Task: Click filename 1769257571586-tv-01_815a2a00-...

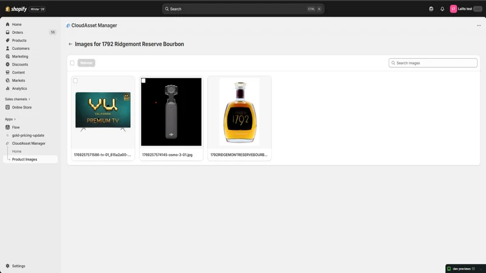Action: tap(102, 155)
